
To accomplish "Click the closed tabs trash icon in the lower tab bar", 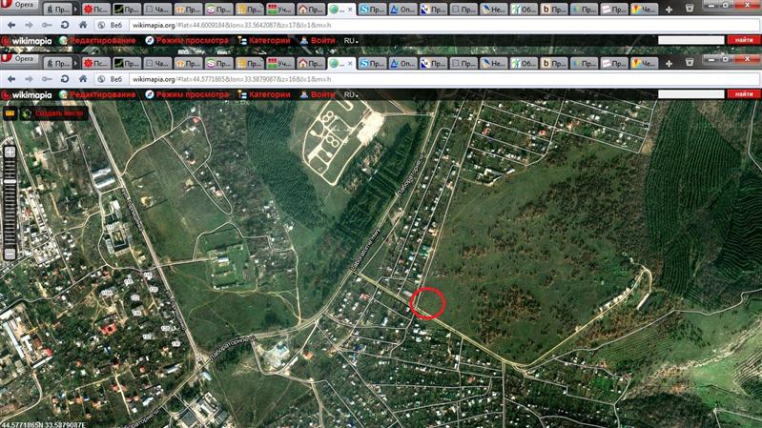I will click(690, 62).
